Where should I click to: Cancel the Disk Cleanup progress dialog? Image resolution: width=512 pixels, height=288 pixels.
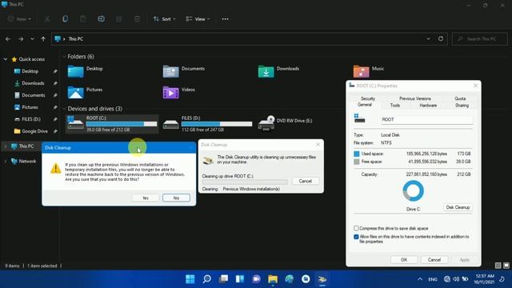306,181
